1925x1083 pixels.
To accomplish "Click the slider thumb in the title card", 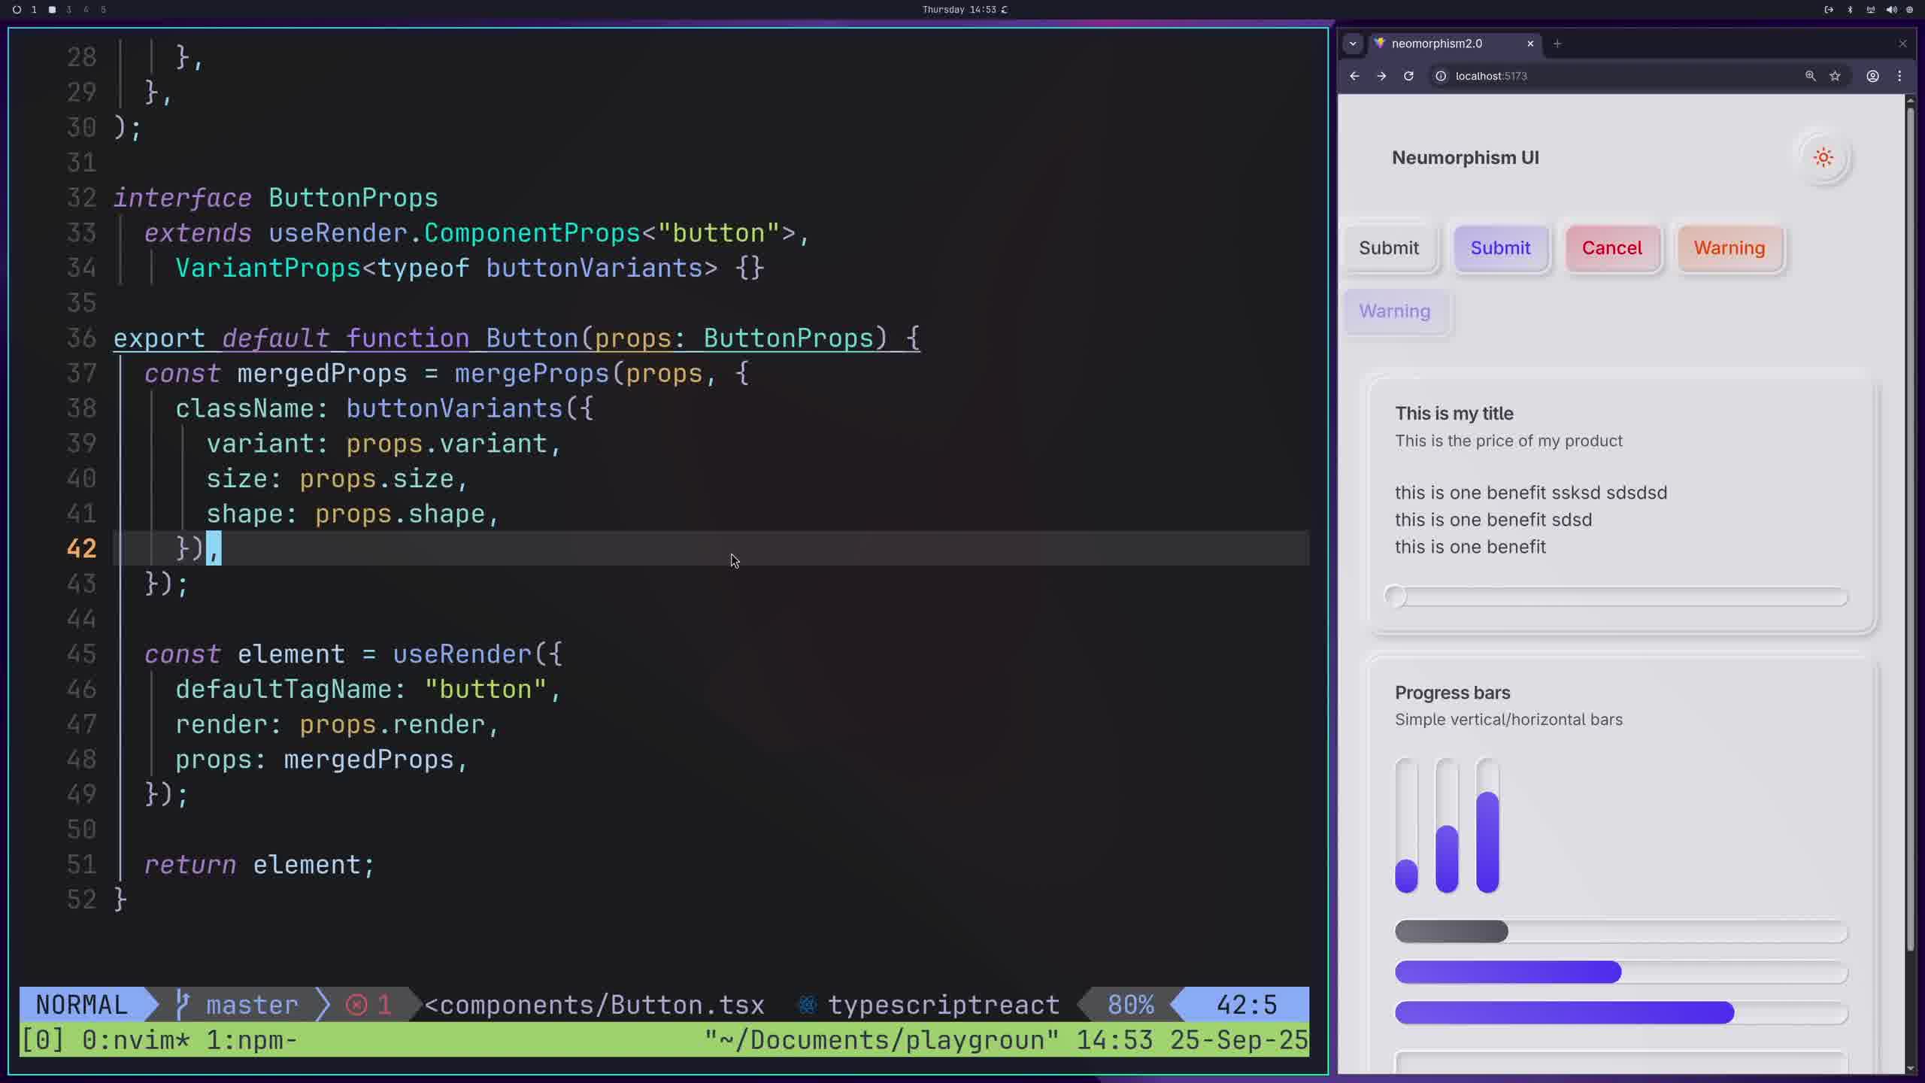I will [x=1396, y=596].
